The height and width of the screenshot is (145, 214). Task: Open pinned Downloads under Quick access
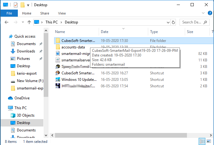point(26,51)
